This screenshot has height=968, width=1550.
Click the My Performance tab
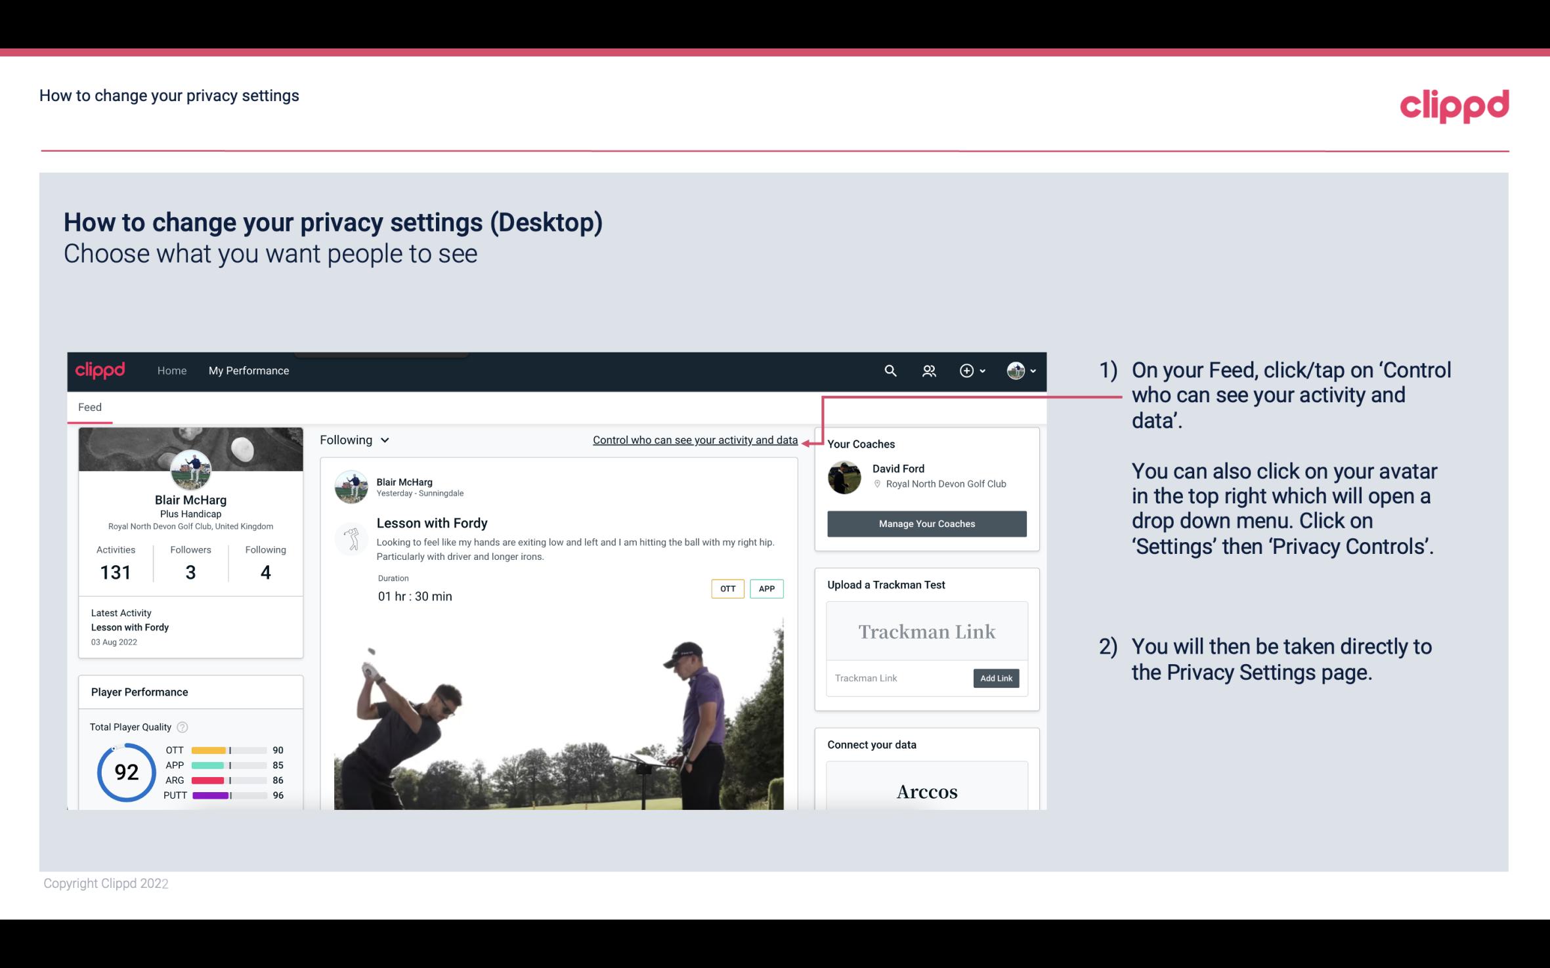[x=248, y=370]
